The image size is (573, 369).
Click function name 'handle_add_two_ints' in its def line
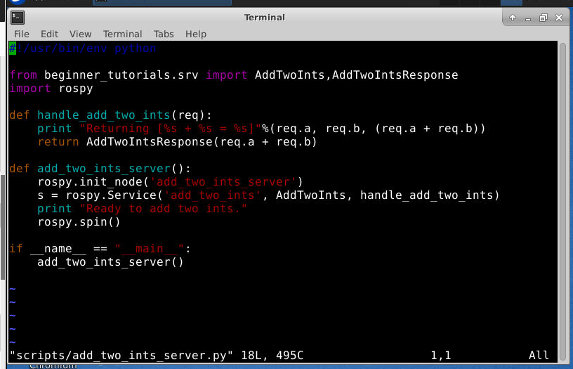click(x=104, y=115)
